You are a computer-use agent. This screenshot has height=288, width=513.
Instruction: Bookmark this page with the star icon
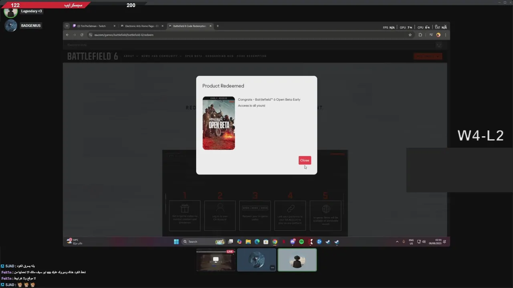tap(410, 35)
